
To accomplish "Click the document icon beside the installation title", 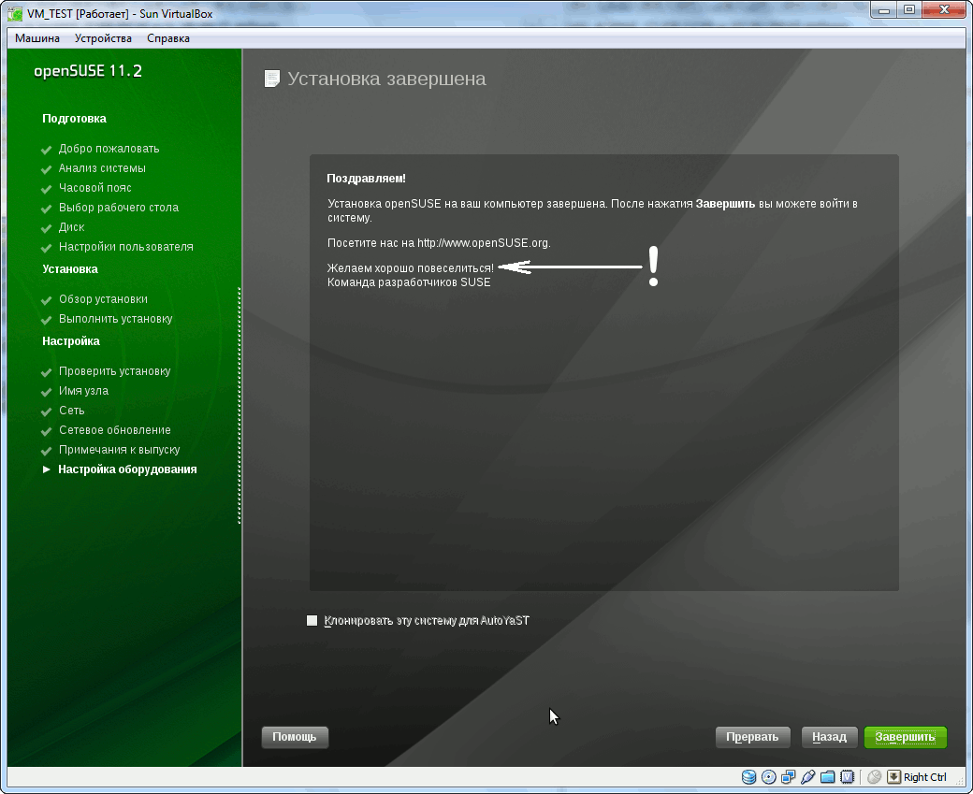I will (271, 79).
